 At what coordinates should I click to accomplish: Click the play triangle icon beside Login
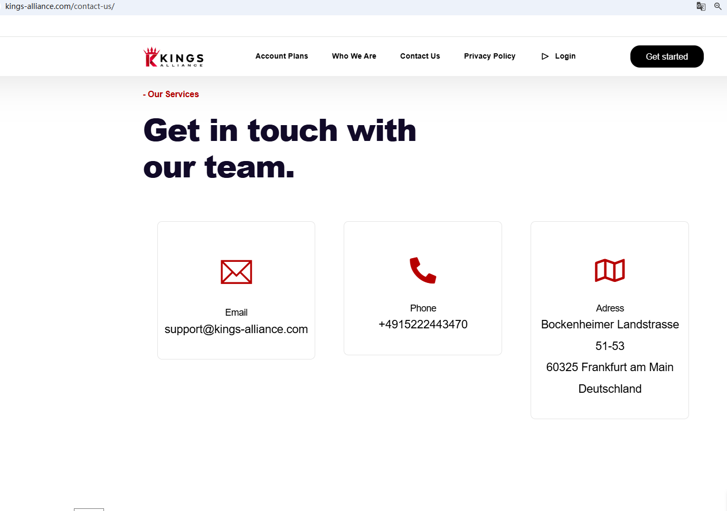tap(545, 56)
